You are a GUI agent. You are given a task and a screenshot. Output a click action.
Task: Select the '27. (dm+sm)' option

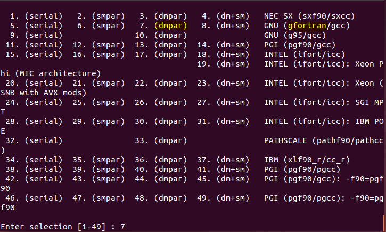(223, 102)
